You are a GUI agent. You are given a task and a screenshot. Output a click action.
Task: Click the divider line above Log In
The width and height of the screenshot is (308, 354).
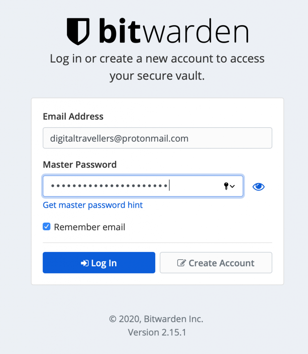157,243
